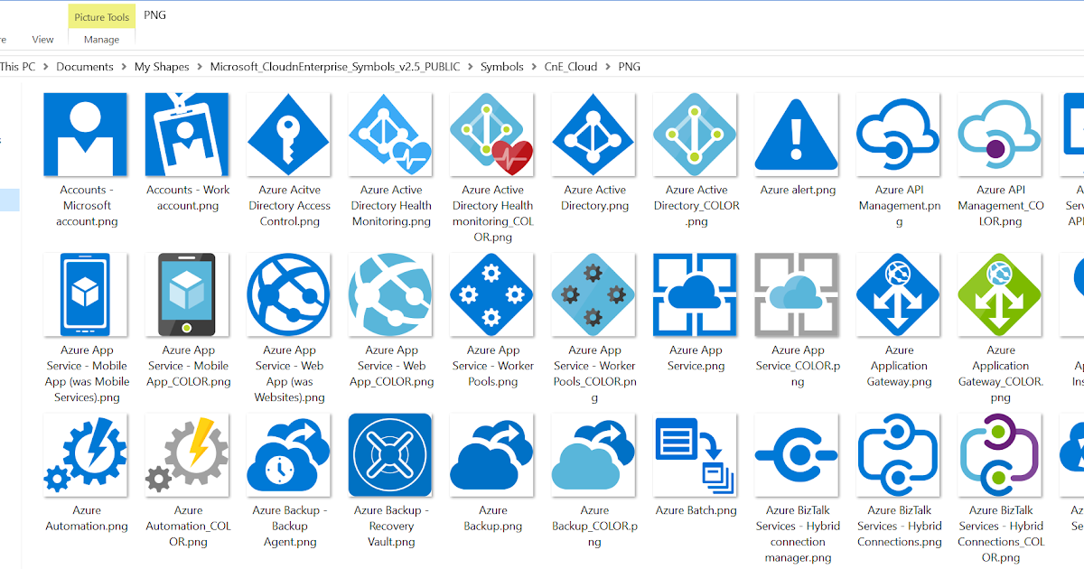Select Azure App Service - Mobile App_COLOR.png icon

[x=187, y=294]
